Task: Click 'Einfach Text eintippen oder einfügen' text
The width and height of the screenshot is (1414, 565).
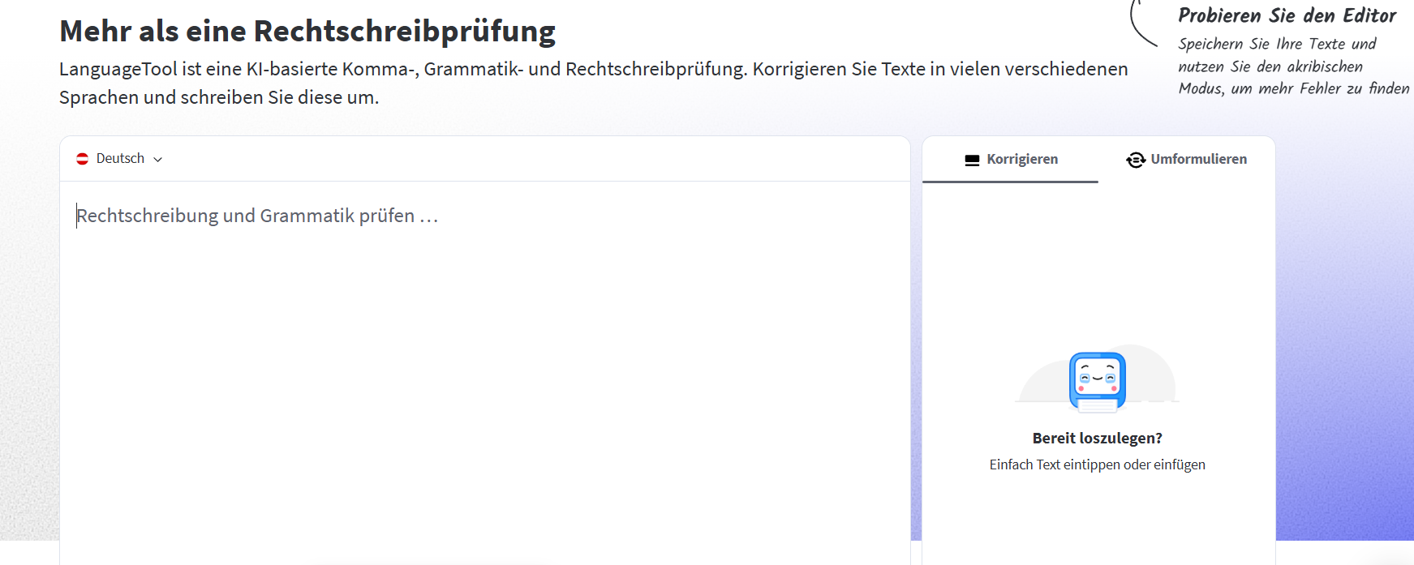Action: pyautogui.click(x=1097, y=464)
